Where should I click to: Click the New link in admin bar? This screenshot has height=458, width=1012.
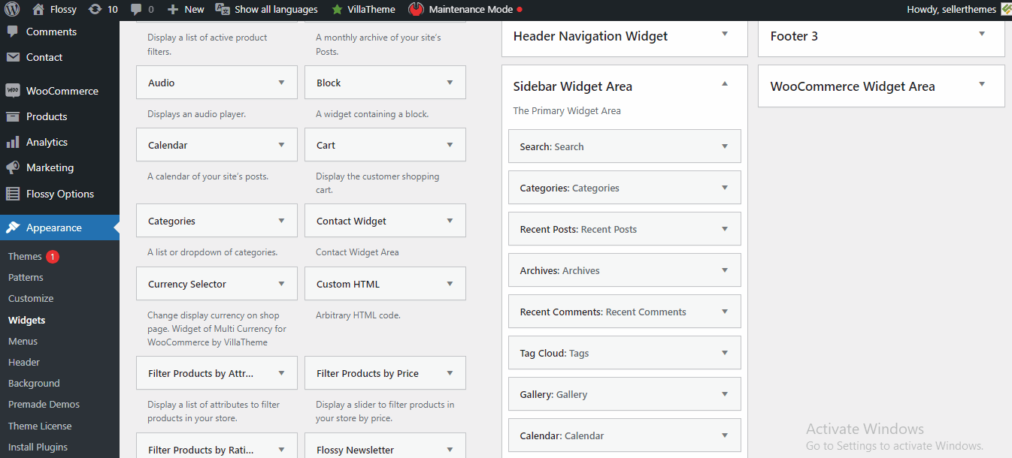pyautogui.click(x=194, y=10)
